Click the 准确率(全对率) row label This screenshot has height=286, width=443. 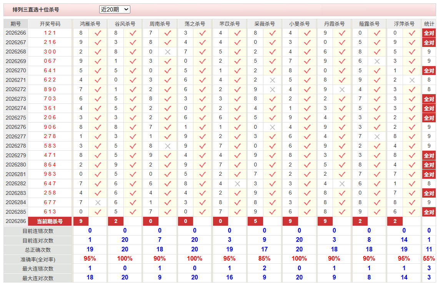[x=38, y=259]
